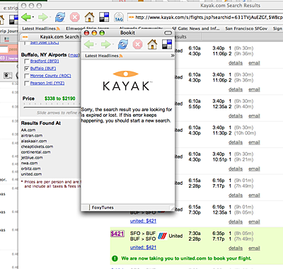Check the Monroe County (ROC) airport box

pos(27,76)
